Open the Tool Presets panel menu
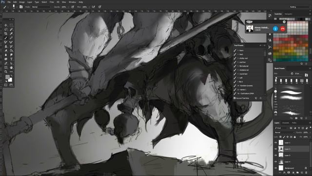Image resolution: width=312 pixels, height=176 pixels. pyautogui.click(x=264, y=45)
